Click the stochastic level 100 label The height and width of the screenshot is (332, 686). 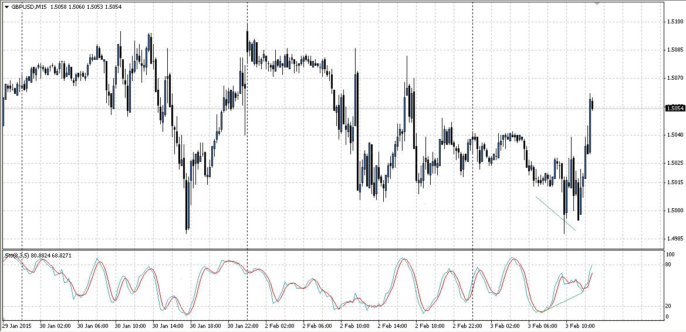point(670,254)
